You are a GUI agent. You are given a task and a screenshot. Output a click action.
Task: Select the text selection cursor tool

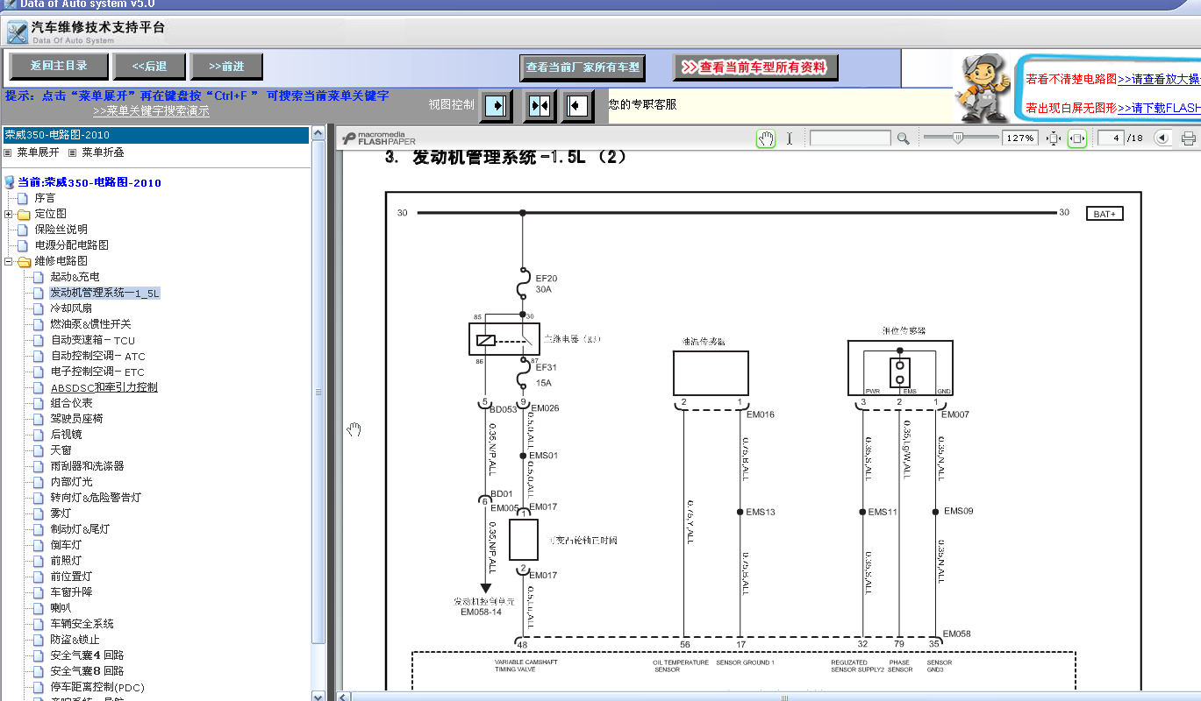click(789, 138)
